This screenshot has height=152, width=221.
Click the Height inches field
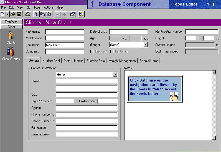(x=209, y=38)
